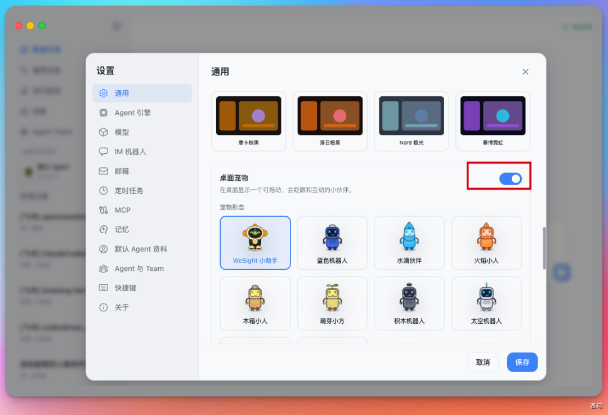Select the 火焰小人 pet
Viewport: 608px width, 415px height.
(x=486, y=243)
